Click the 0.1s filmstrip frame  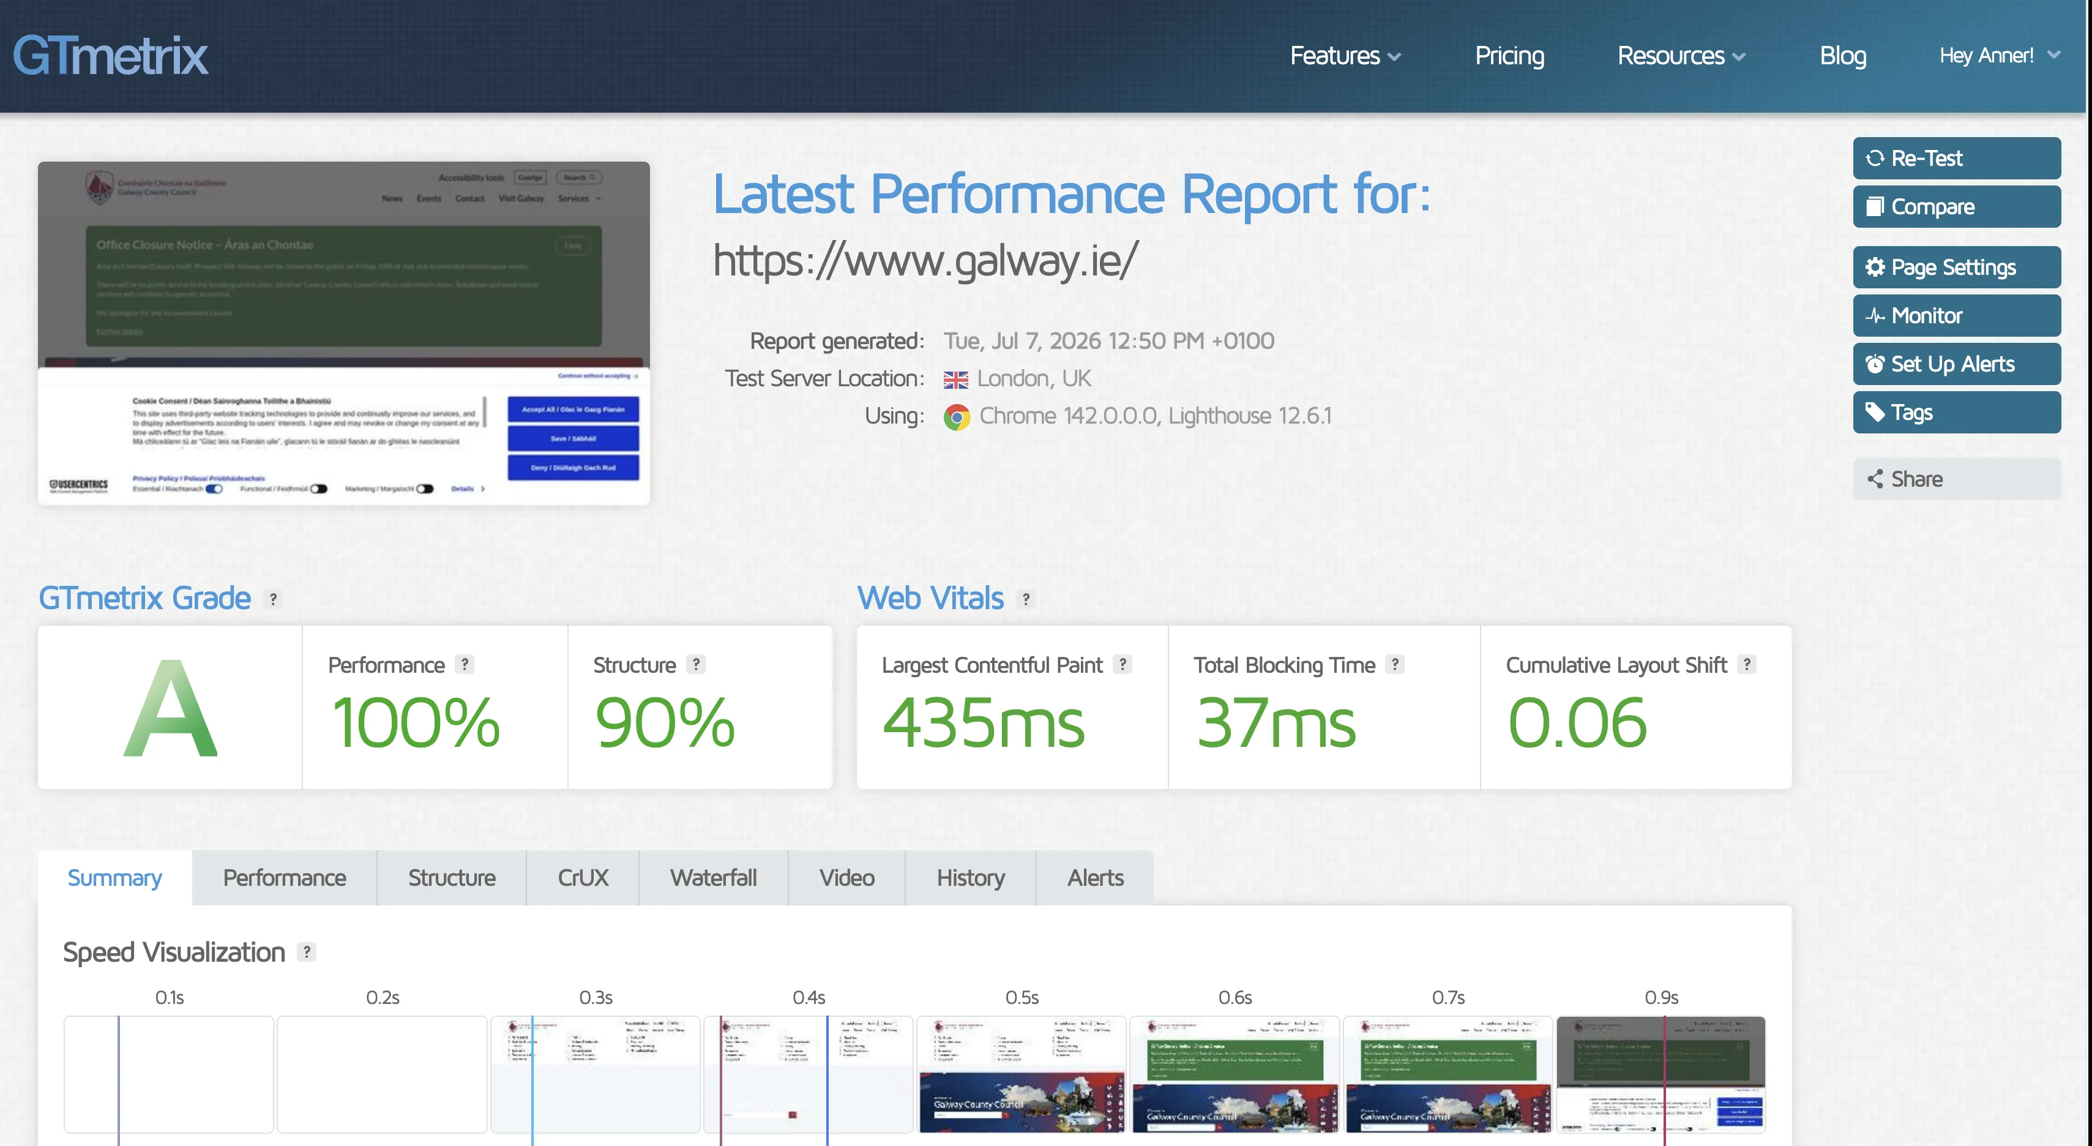(x=169, y=1074)
